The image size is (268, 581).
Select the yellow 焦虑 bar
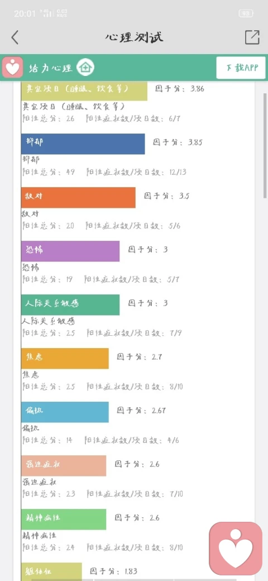(x=65, y=358)
